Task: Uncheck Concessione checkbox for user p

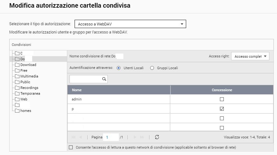Action: [x=222, y=109]
